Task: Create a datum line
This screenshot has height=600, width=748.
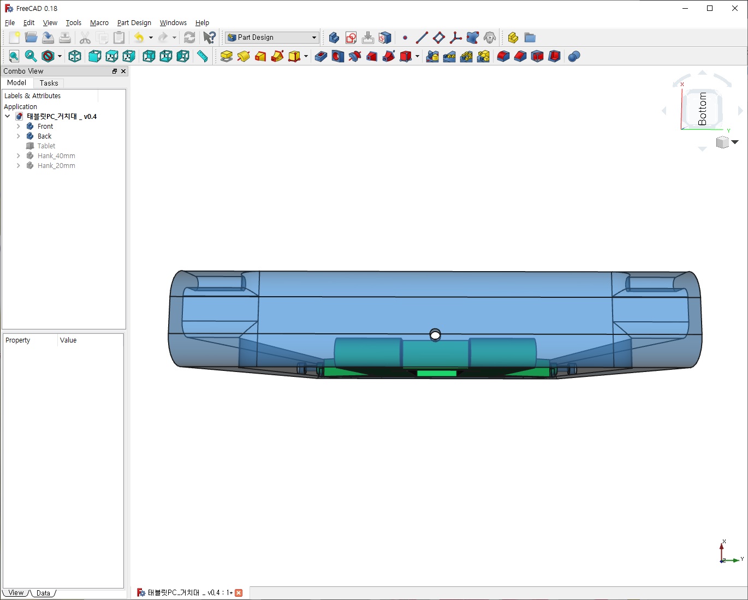Action: click(x=422, y=38)
